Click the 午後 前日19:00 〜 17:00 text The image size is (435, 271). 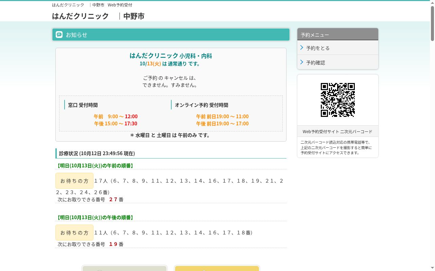(x=222, y=123)
